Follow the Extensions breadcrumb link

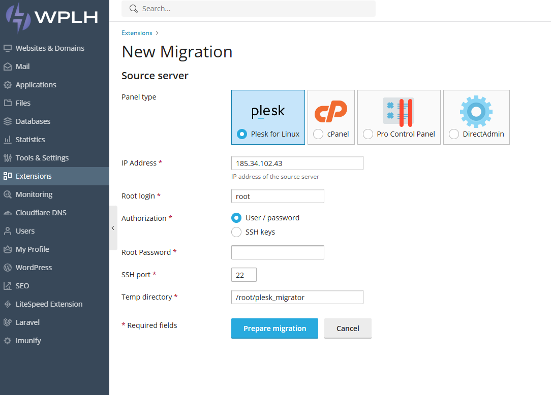tap(137, 33)
